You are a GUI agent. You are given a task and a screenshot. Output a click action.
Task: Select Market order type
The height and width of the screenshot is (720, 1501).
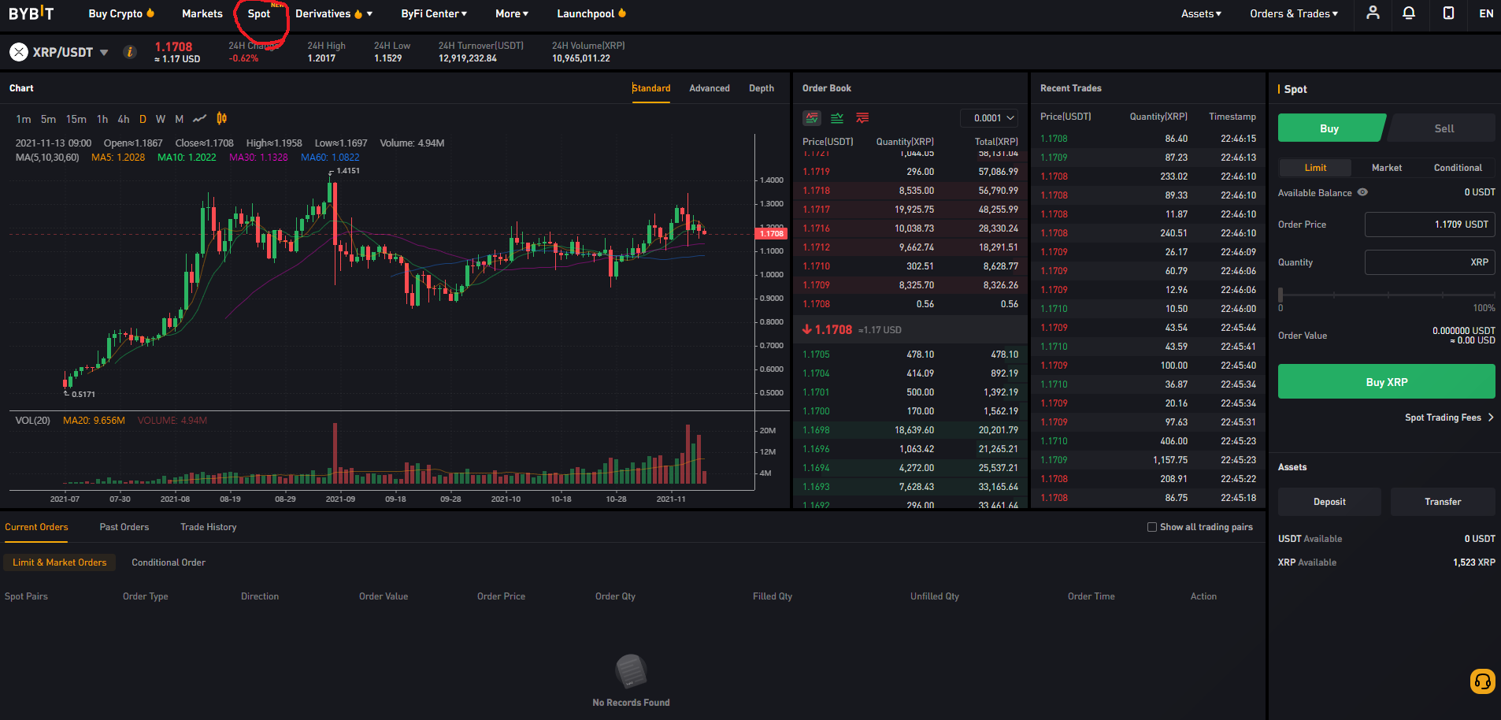pos(1387,168)
